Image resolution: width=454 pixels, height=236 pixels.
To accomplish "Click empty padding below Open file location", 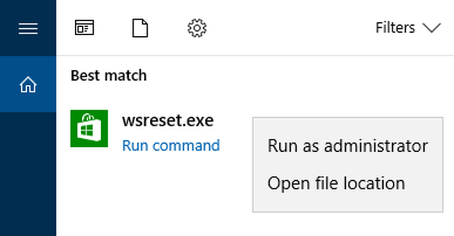I will (347, 203).
